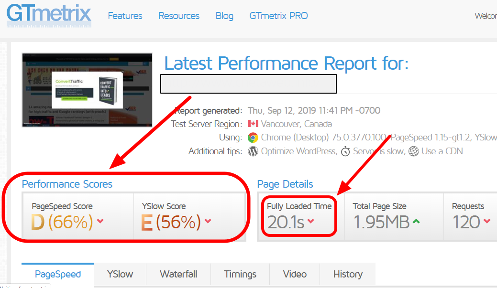Open the Video tab
Image resolution: width=497 pixels, height=288 pixels.
(x=295, y=274)
